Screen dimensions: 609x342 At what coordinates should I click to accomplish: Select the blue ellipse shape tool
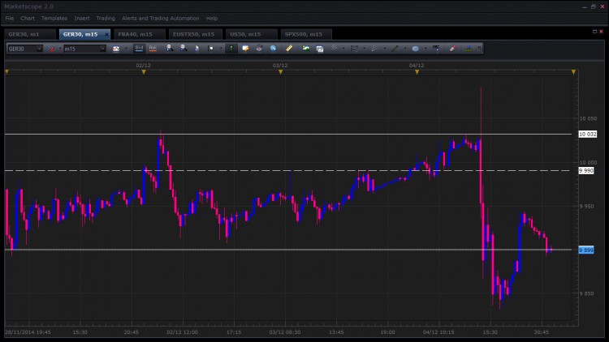click(x=415, y=49)
